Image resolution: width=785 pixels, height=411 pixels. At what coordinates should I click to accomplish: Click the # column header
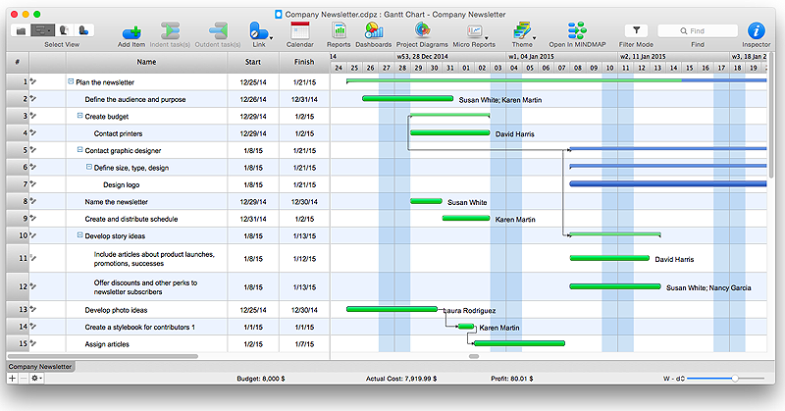click(18, 62)
